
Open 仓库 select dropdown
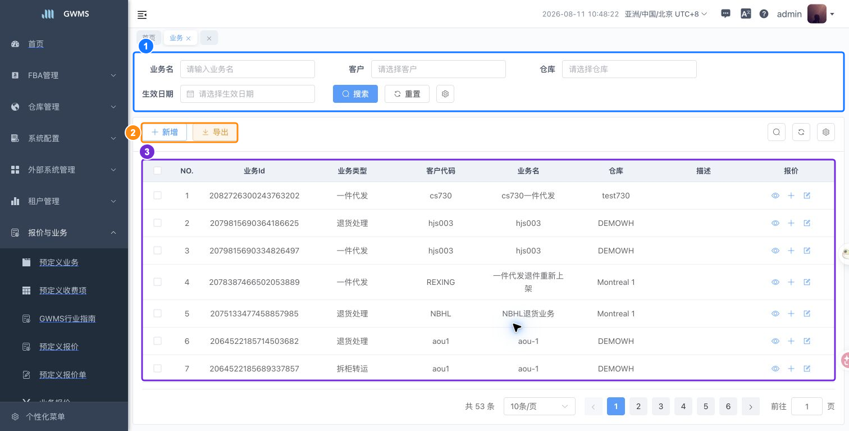629,69
